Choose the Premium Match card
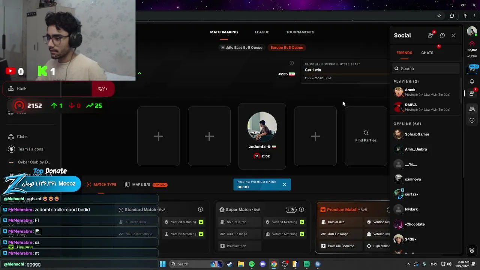This screenshot has width=480, height=270. coord(353,227)
